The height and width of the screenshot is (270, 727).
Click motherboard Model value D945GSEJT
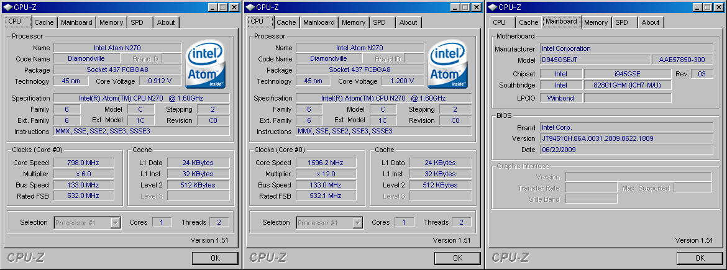(595, 60)
